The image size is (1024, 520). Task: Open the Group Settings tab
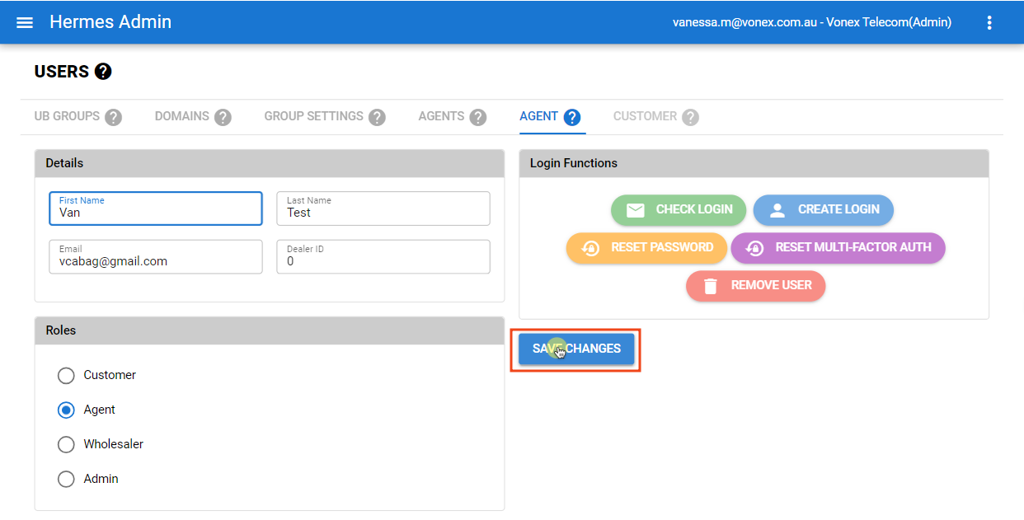[x=313, y=116]
